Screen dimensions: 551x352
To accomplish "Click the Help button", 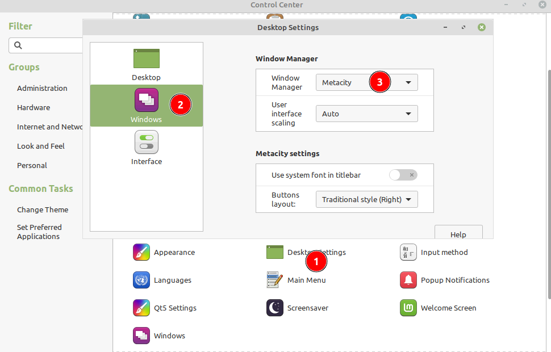I will coord(458,233).
